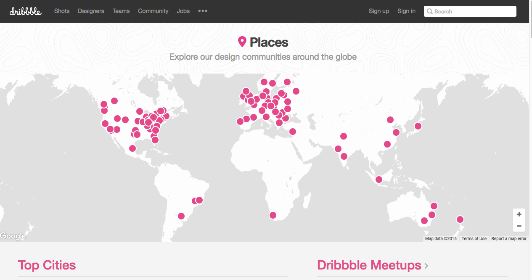This screenshot has height=280, width=532.
Task: Select the marker in Portugal near Lisbon
Action: click(240, 122)
